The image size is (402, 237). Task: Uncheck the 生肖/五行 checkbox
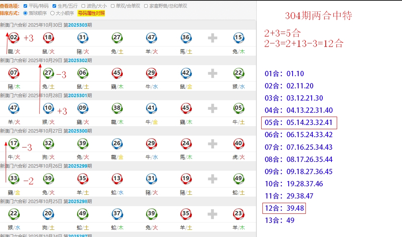[54, 6]
